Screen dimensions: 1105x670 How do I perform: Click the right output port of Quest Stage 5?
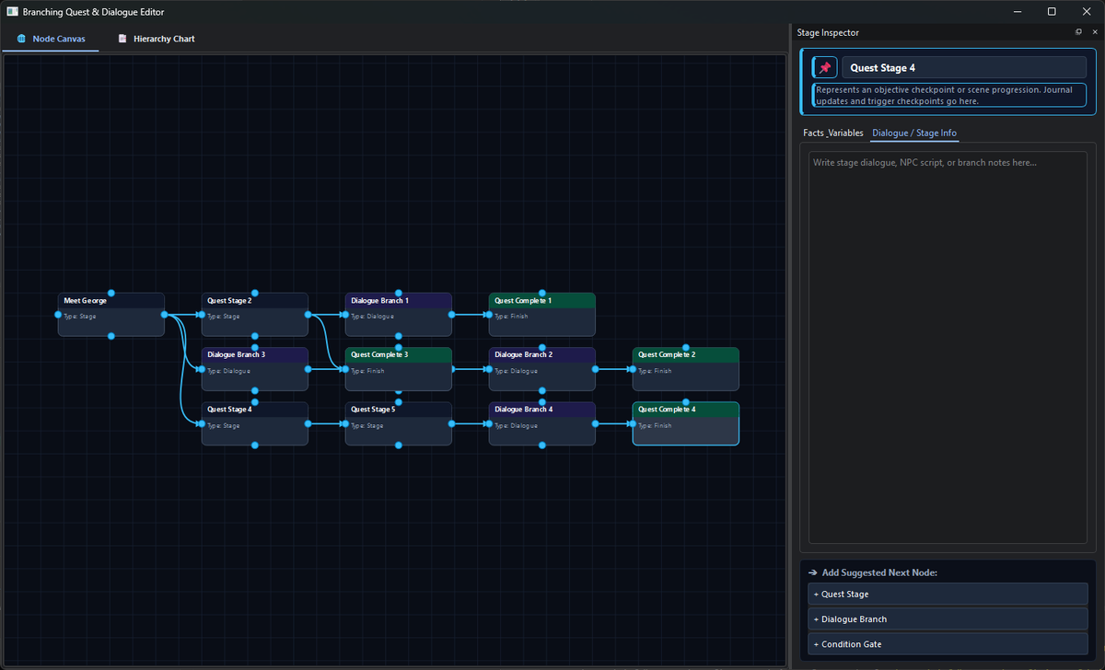pyautogui.click(x=451, y=424)
